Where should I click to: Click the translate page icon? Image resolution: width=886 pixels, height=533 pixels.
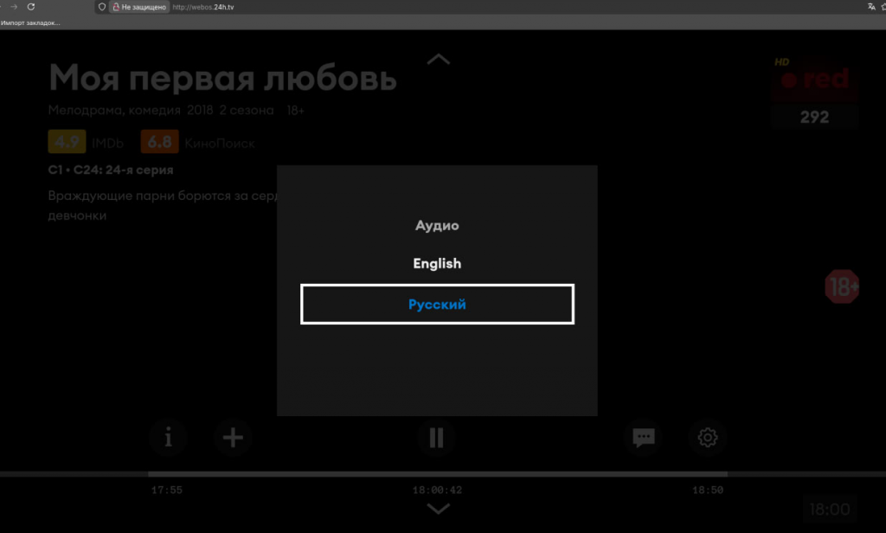coord(871,7)
